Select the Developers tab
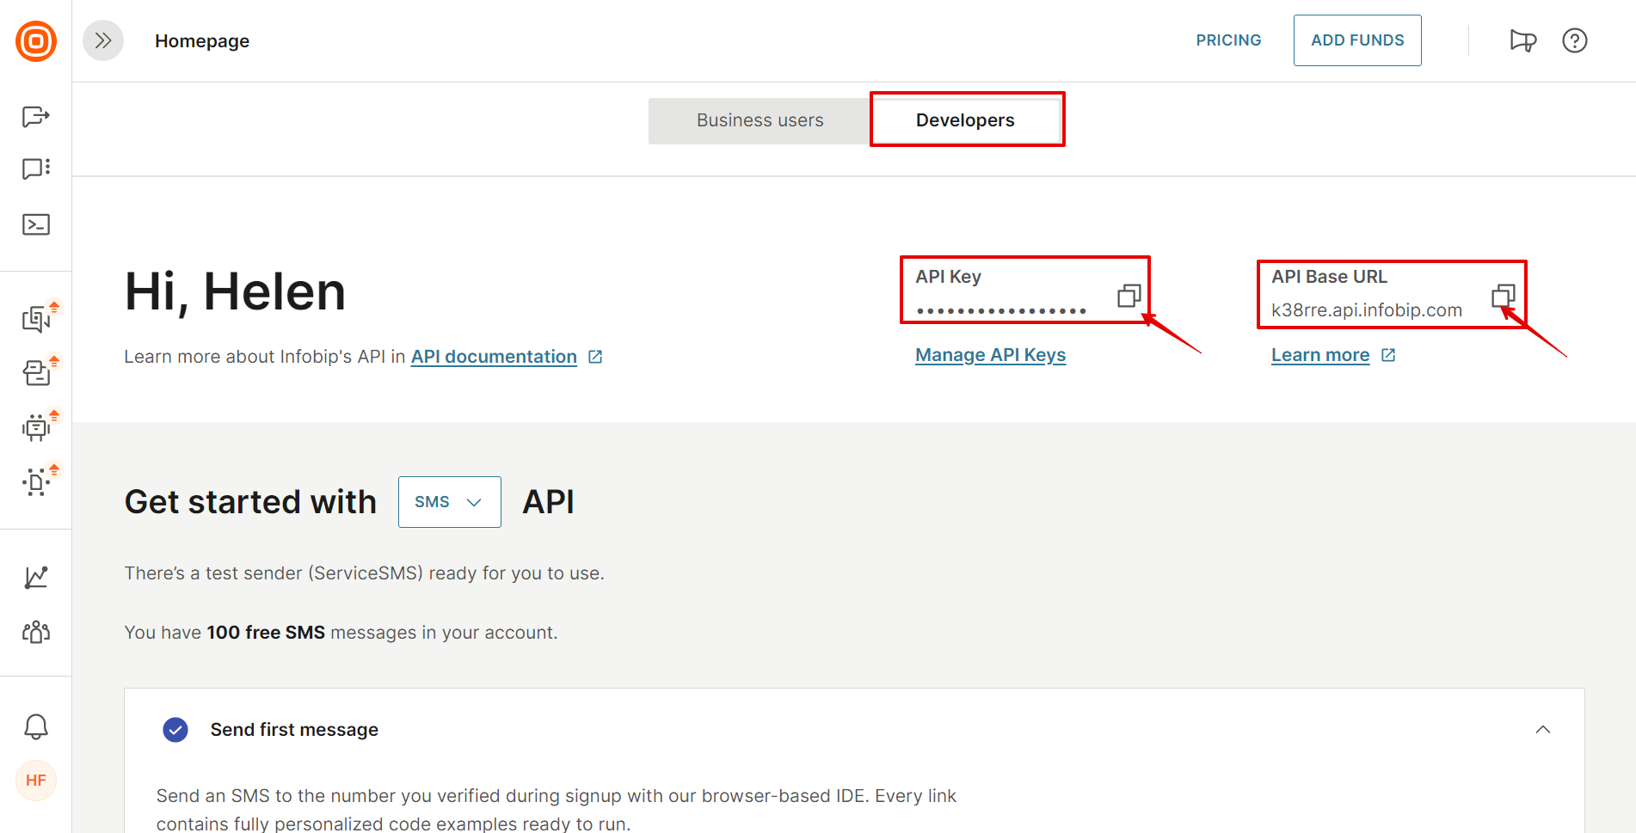The width and height of the screenshot is (1636, 833). [965, 120]
